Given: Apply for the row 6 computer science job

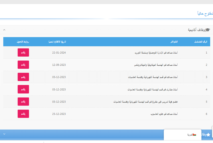Looking at the screenshot, I should coord(23,114).
